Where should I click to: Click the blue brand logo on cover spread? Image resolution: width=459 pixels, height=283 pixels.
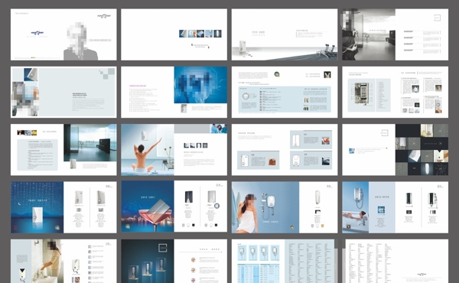pyautogui.click(x=37, y=33)
